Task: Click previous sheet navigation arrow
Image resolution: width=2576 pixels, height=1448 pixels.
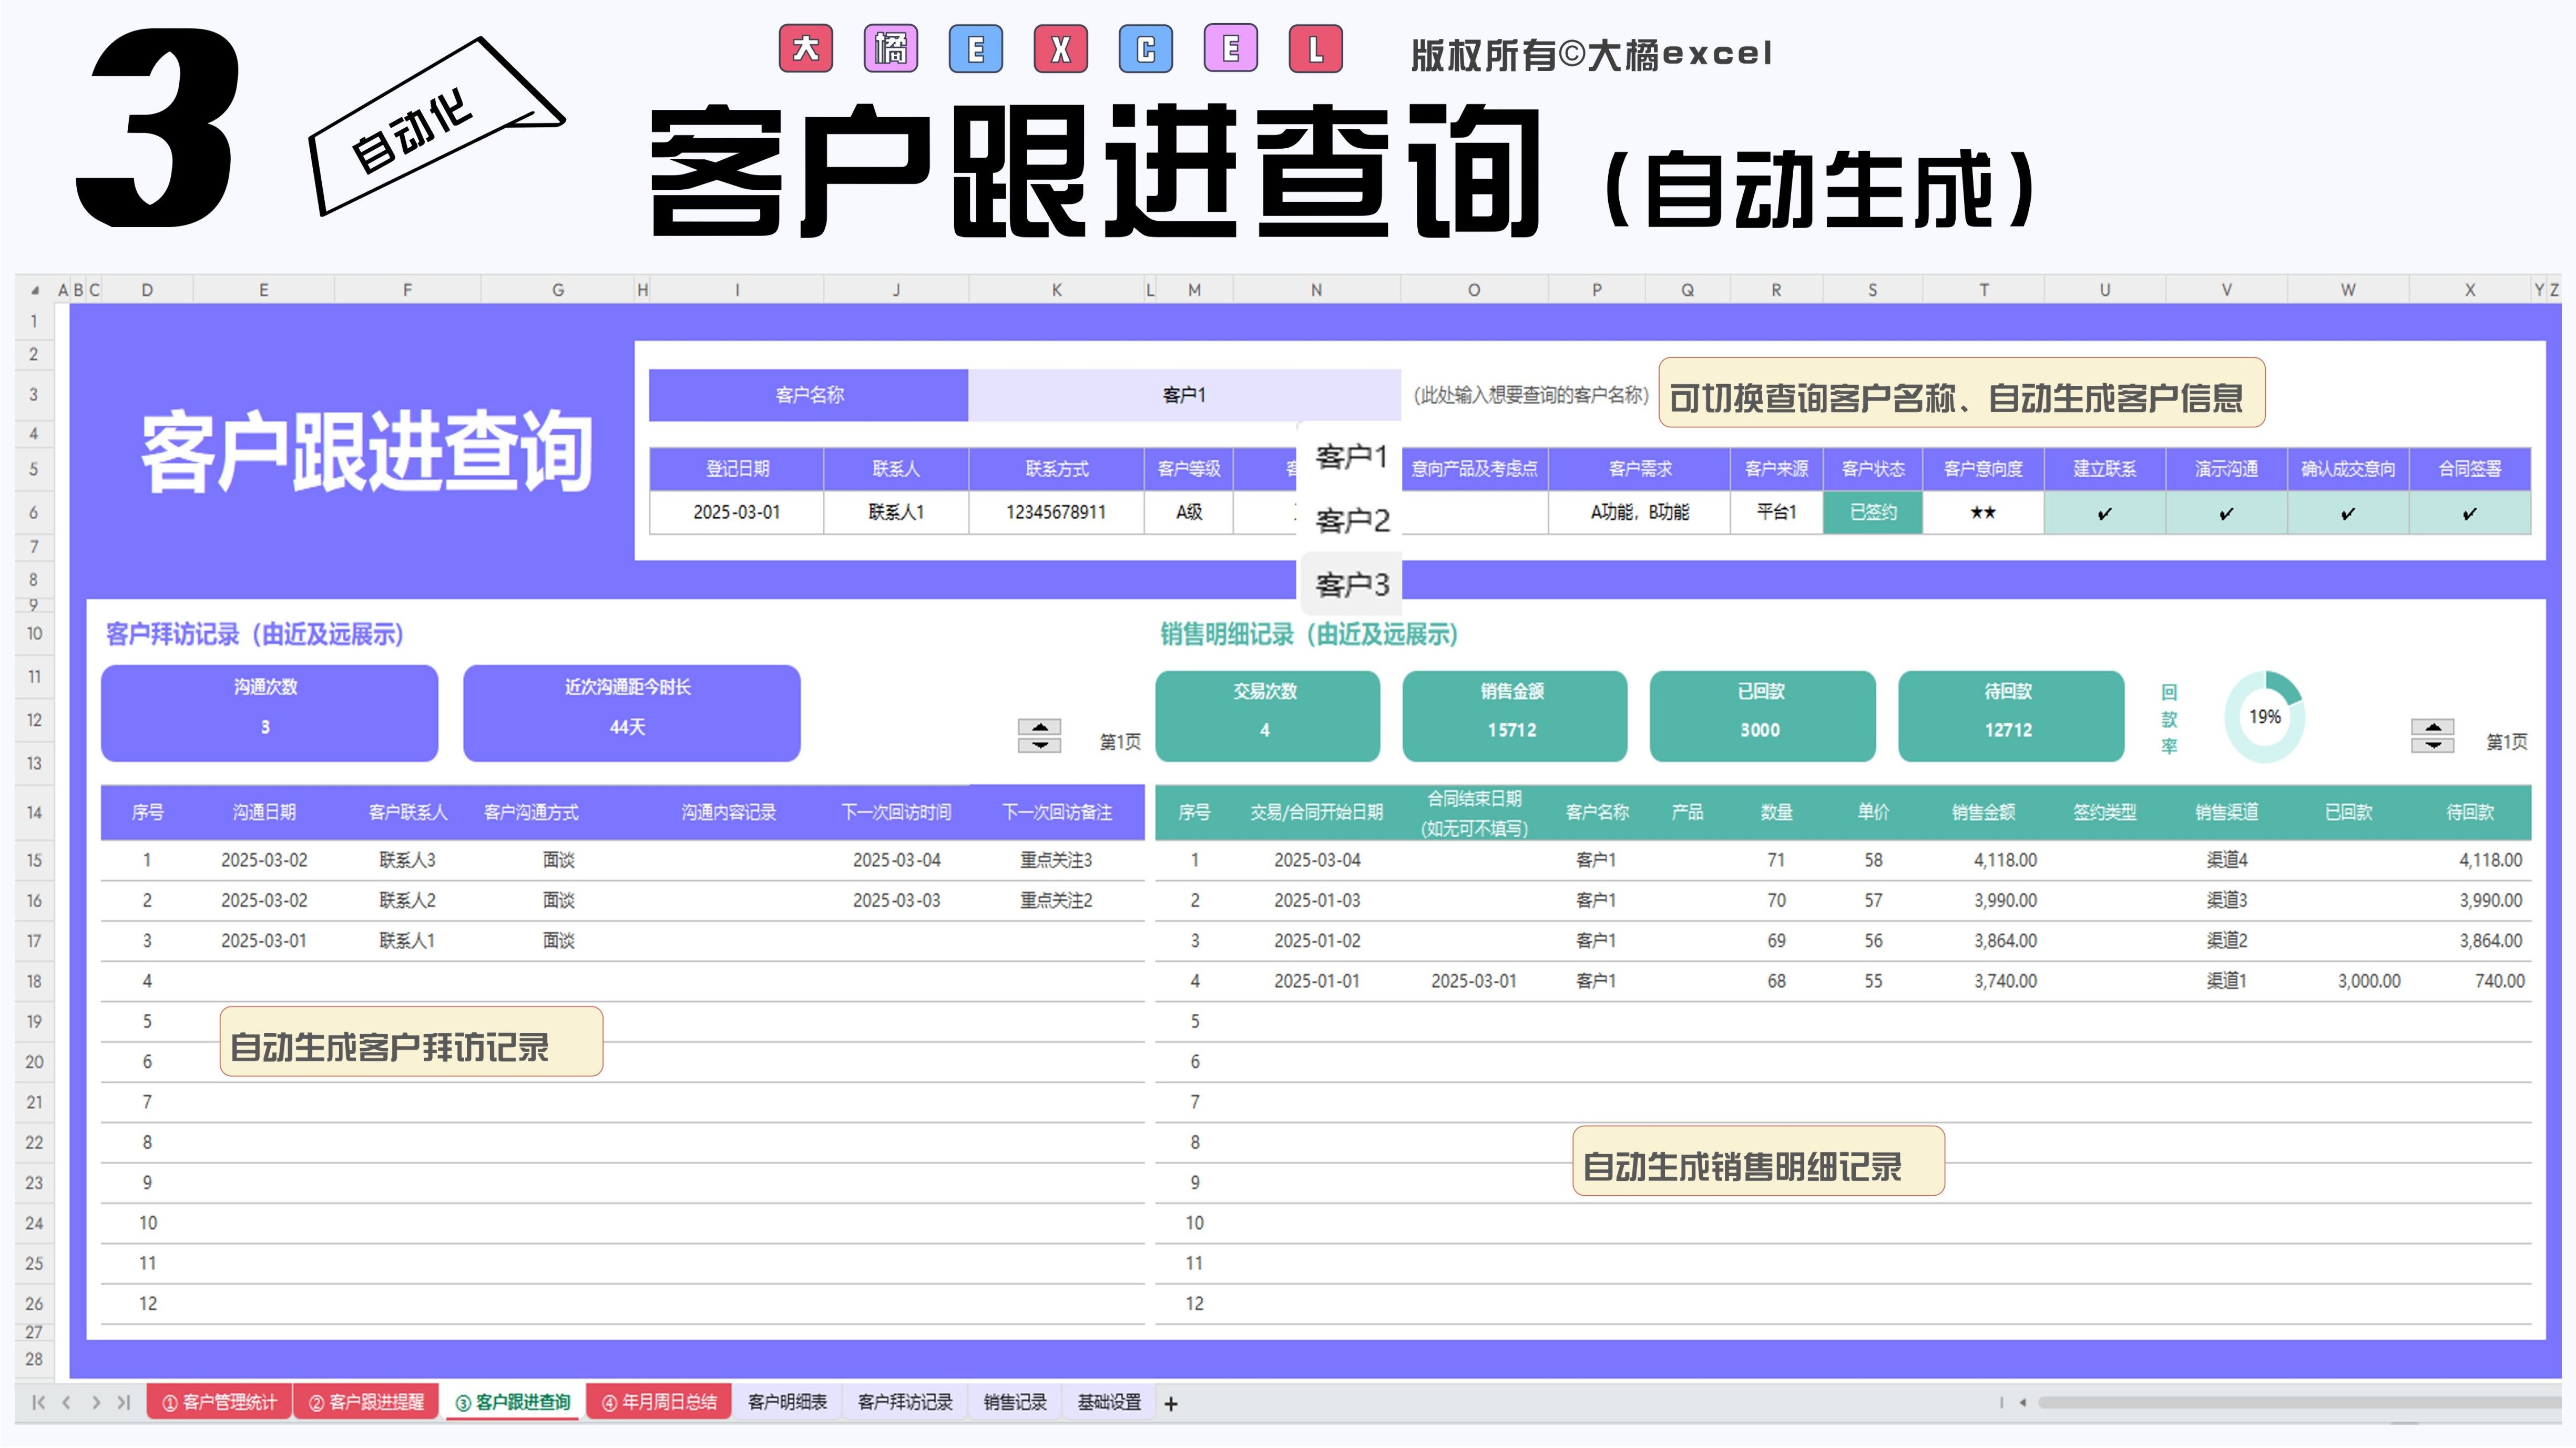Action: click(x=67, y=1402)
